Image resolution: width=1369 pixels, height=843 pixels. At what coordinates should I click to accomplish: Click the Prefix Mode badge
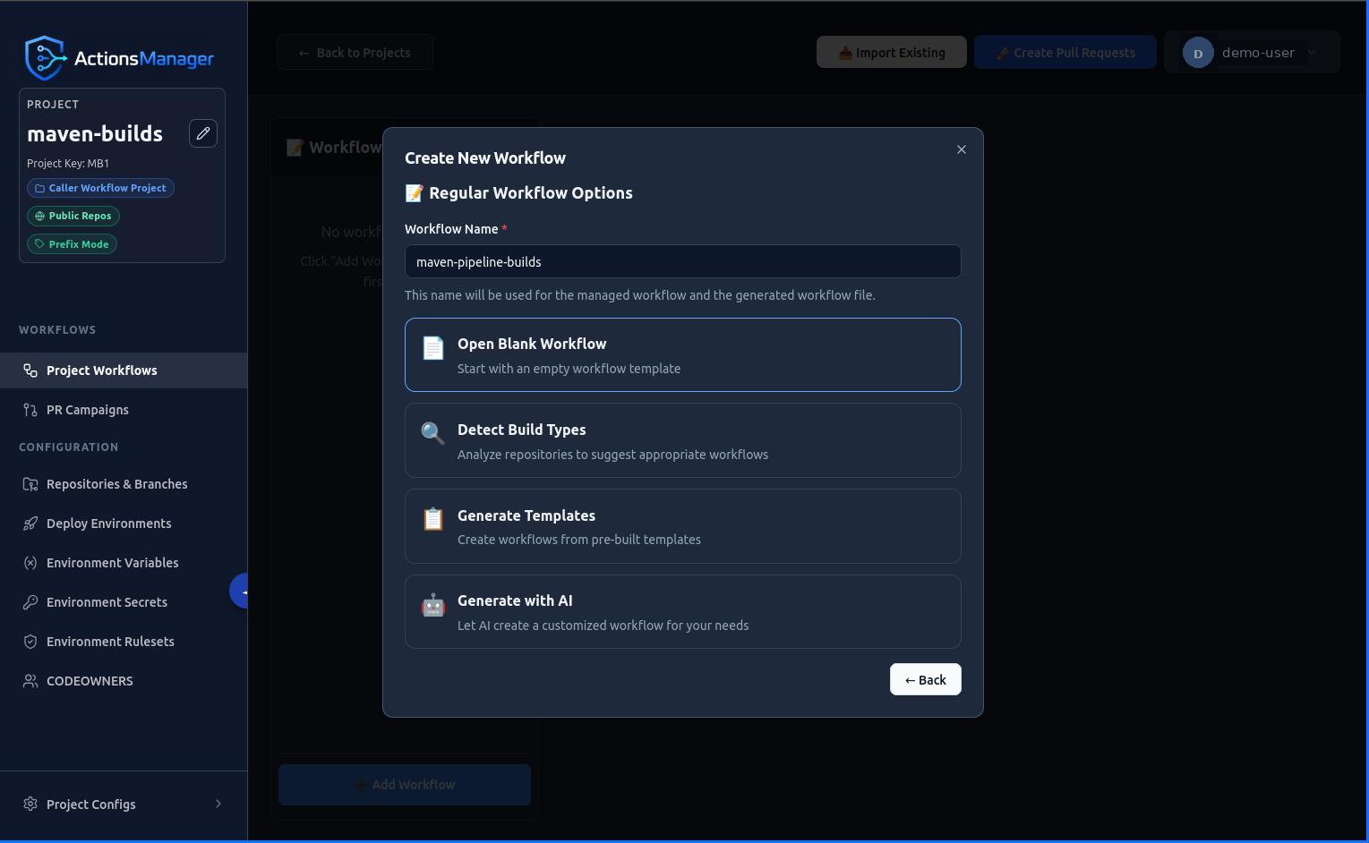tap(72, 244)
